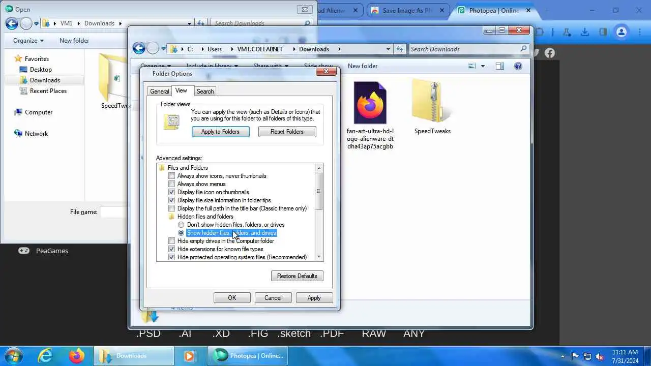The width and height of the screenshot is (651, 366).
Task: Click New folder in Open dialog toolbar
Action: click(x=74, y=41)
